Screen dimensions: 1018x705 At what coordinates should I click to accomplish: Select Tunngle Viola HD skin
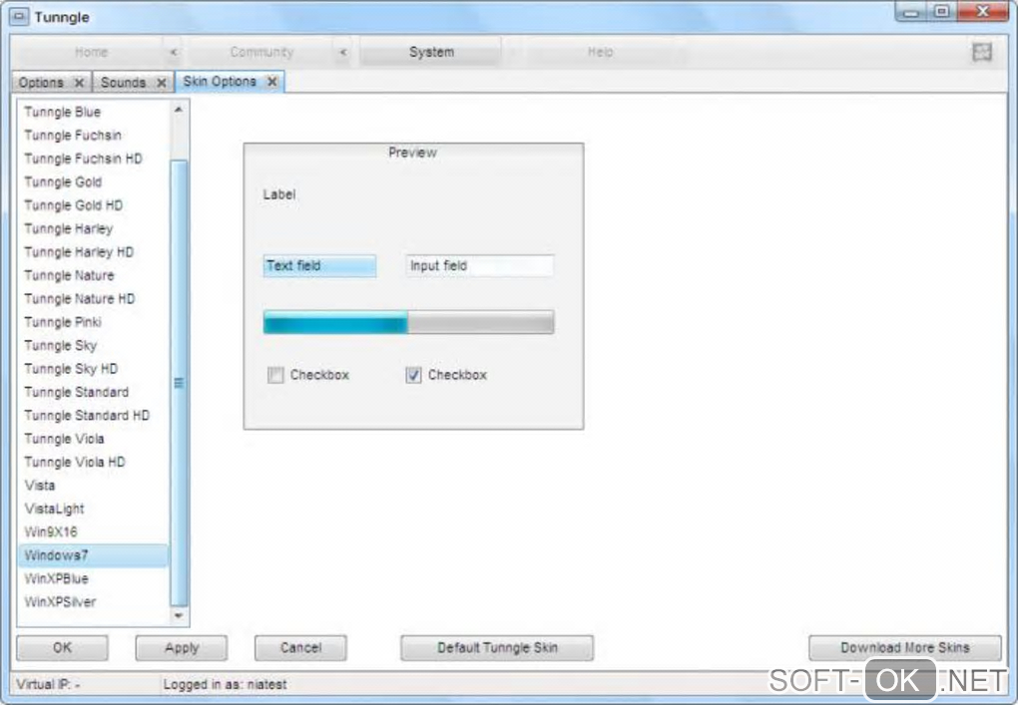93,462
